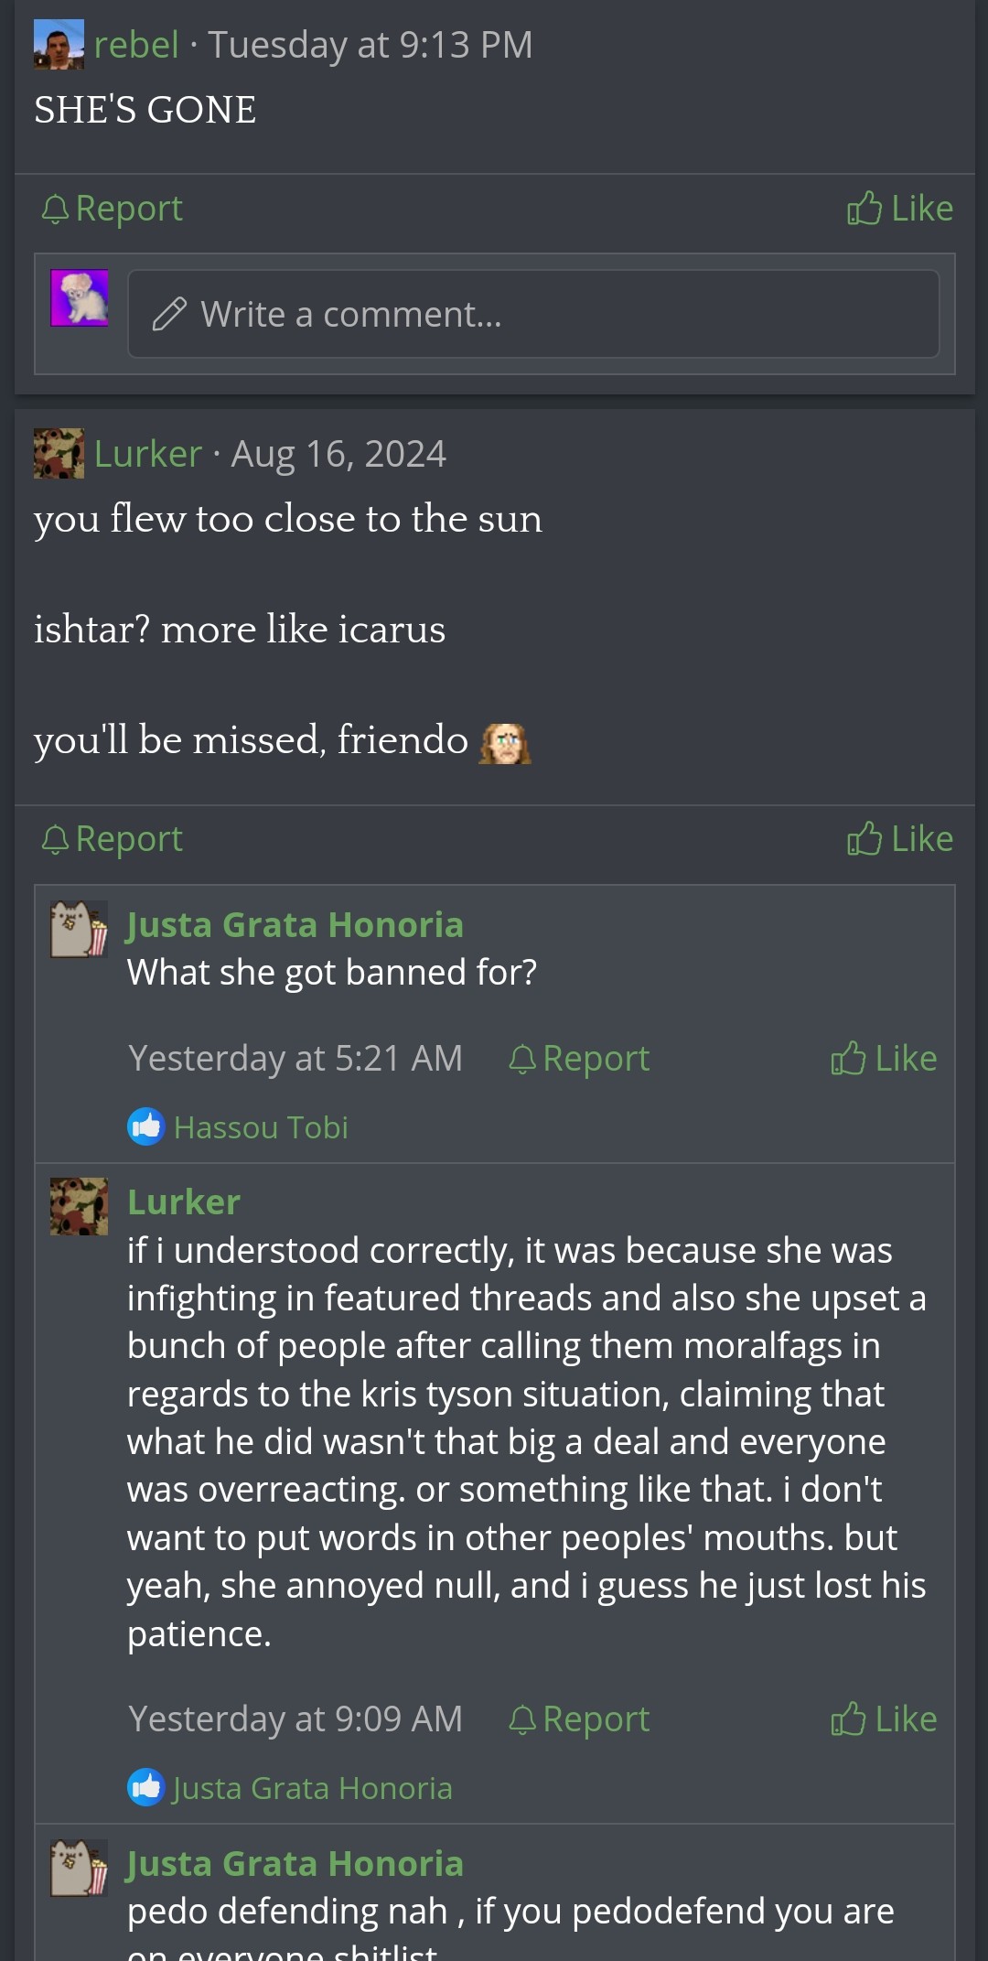
Task: Click the Write a comment field
Action: pos(533,314)
